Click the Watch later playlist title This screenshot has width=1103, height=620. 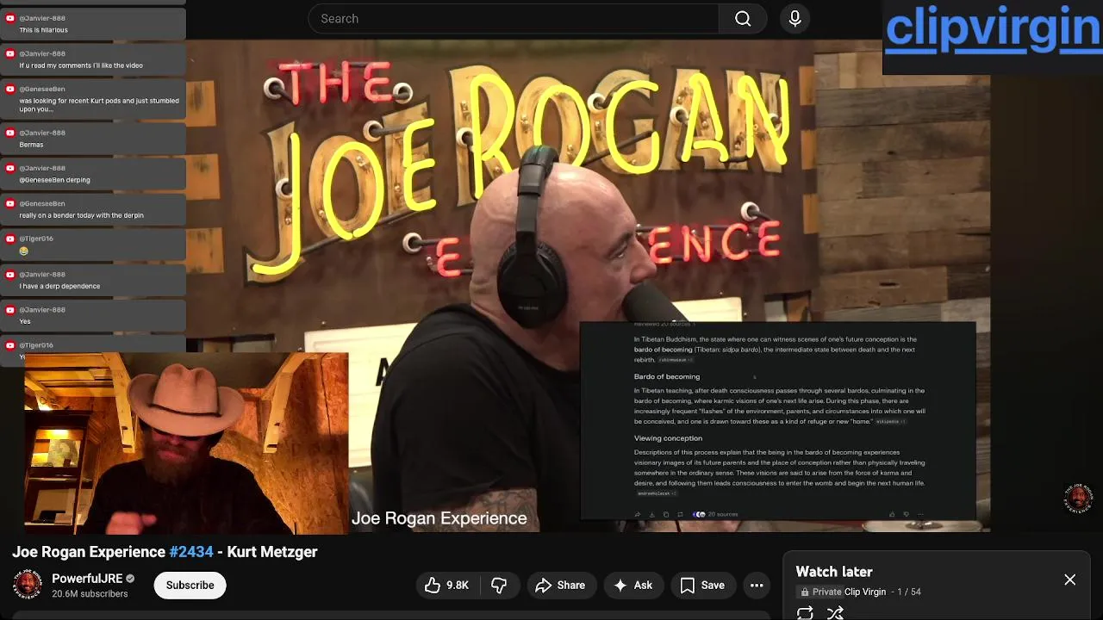[x=834, y=572]
